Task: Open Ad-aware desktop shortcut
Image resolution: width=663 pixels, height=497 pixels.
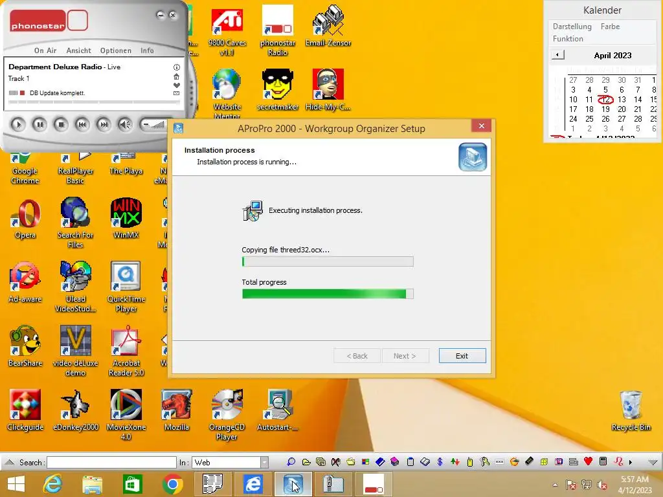Action: (x=25, y=283)
